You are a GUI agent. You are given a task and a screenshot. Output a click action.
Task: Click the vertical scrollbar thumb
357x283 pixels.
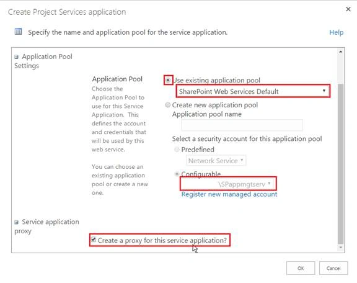[x=340, y=164]
